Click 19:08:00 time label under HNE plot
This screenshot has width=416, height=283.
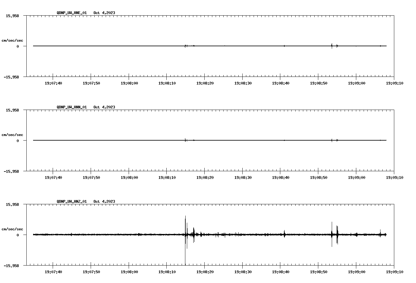[x=129, y=83]
